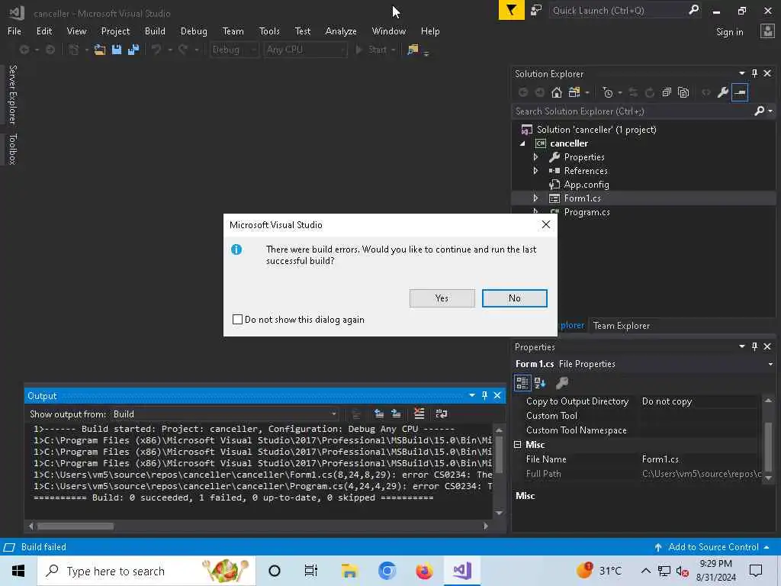Screen dimensions: 781x586
Task: Click the Alphabetical sort icon in Properties panel
Action: (540, 383)
